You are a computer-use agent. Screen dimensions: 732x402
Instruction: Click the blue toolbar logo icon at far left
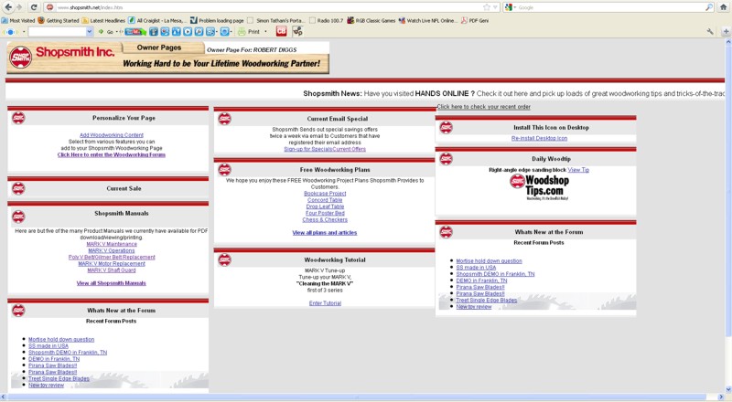pos(10,32)
